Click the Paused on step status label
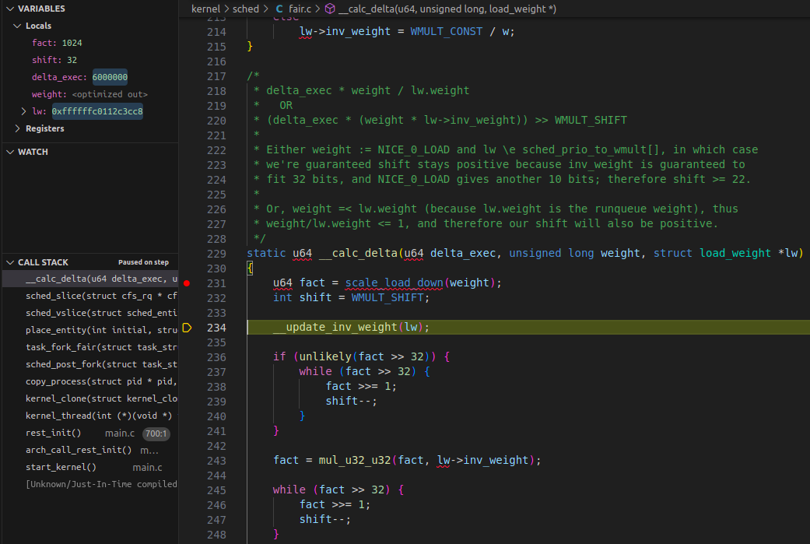This screenshot has height=544, width=810. point(144,262)
